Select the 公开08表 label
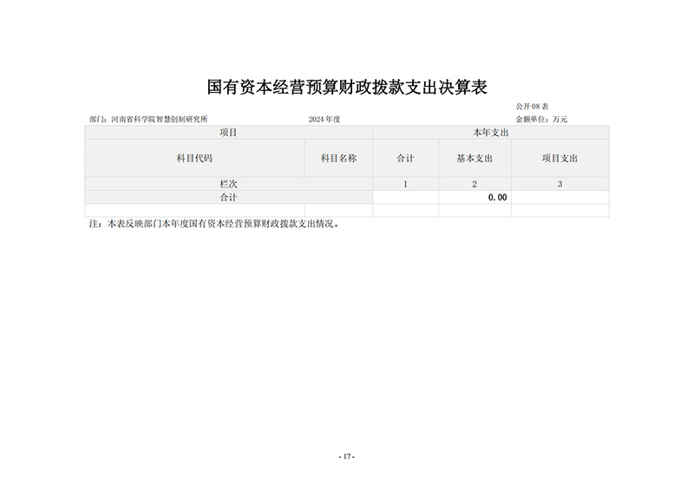This screenshot has height=490, width=694. tap(533, 107)
